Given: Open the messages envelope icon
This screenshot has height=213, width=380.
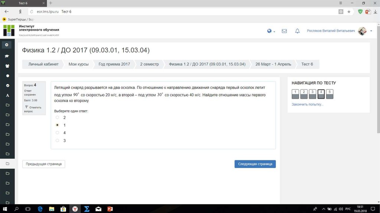Looking at the screenshot, I should [x=284, y=31].
